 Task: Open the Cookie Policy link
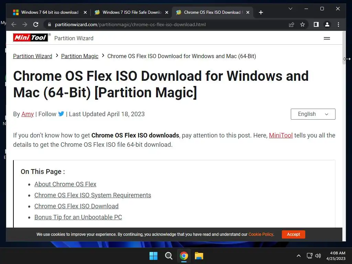pyautogui.click(x=261, y=234)
